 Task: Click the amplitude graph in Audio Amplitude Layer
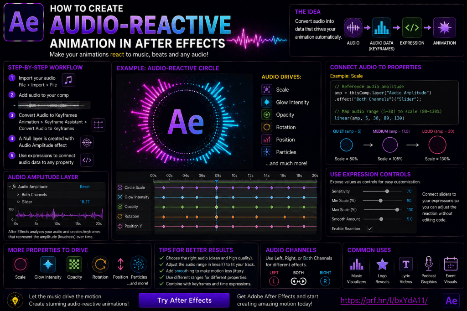point(59,214)
